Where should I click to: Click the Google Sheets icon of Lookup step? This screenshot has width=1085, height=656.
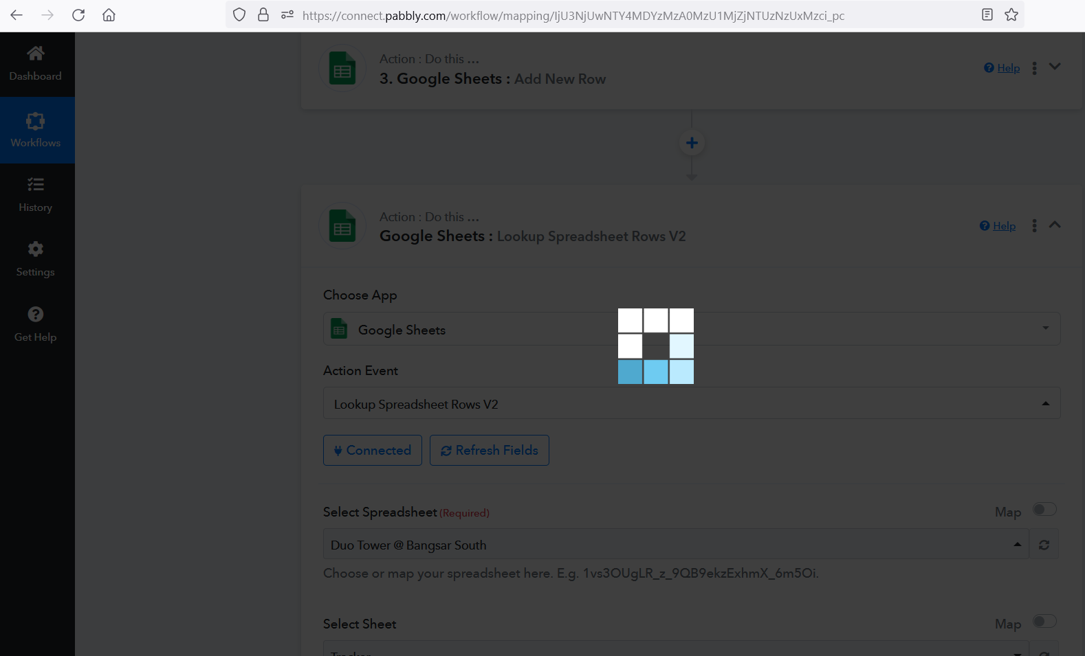[x=342, y=226]
